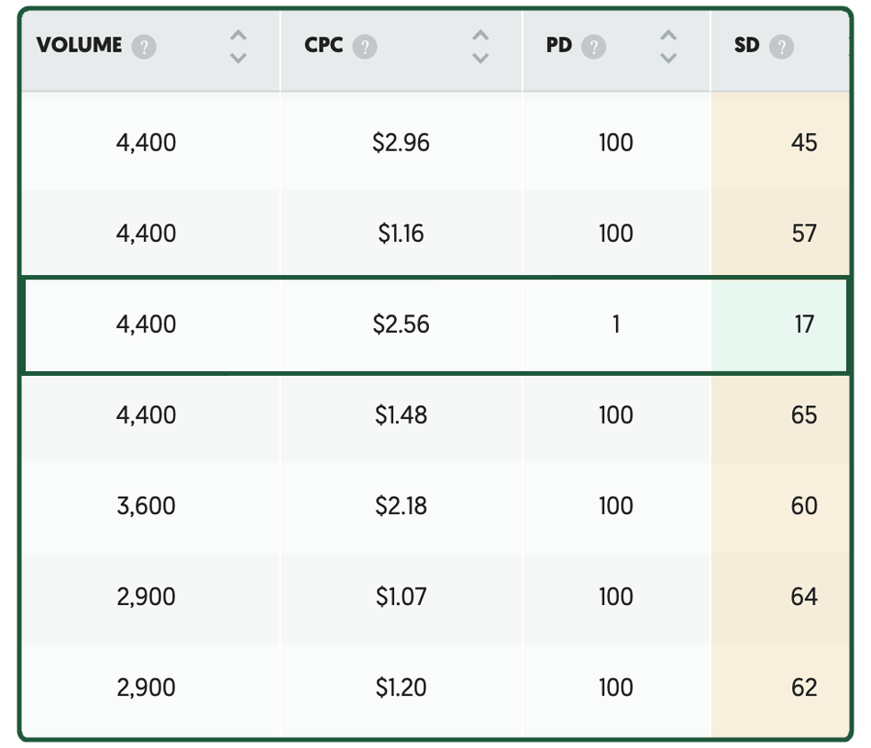The height and width of the screenshot is (748, 871).
Task: Sort VOLUME column descending with down arrow
Action: (x=237, y=59)
